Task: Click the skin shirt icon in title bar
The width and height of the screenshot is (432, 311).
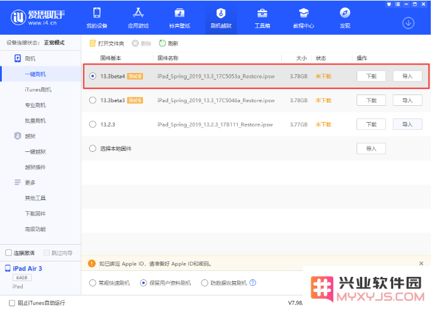Action: [389, 4]
